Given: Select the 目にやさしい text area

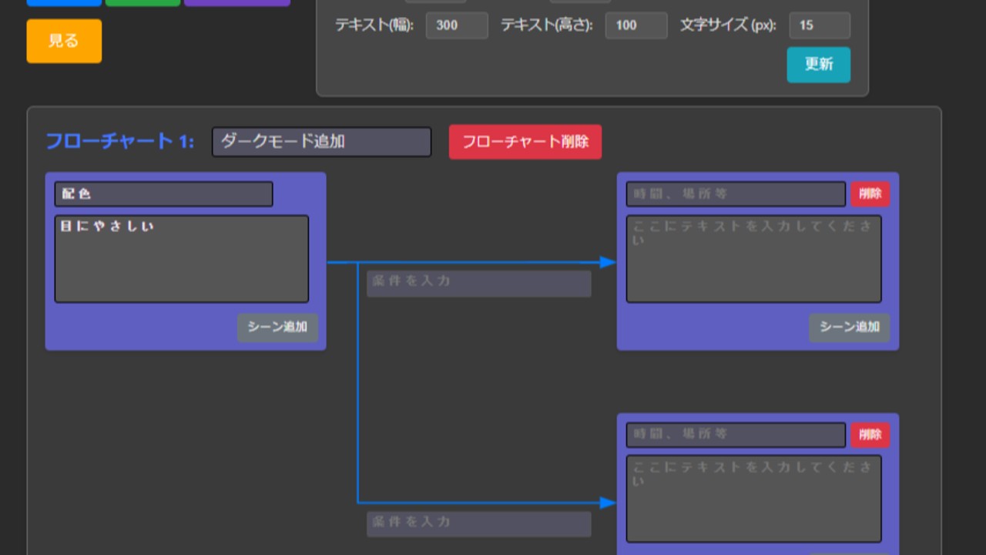Looking at the screenshot, I should click(181, 259).
